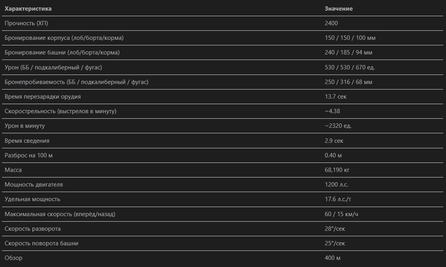
Task: Select 'Бронирование корпуса' row label
Action: 64,38
